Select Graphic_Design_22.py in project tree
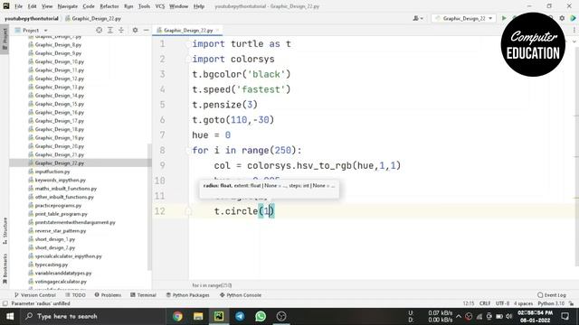Viewport: 579px width, 325px height. click(60, 162)
